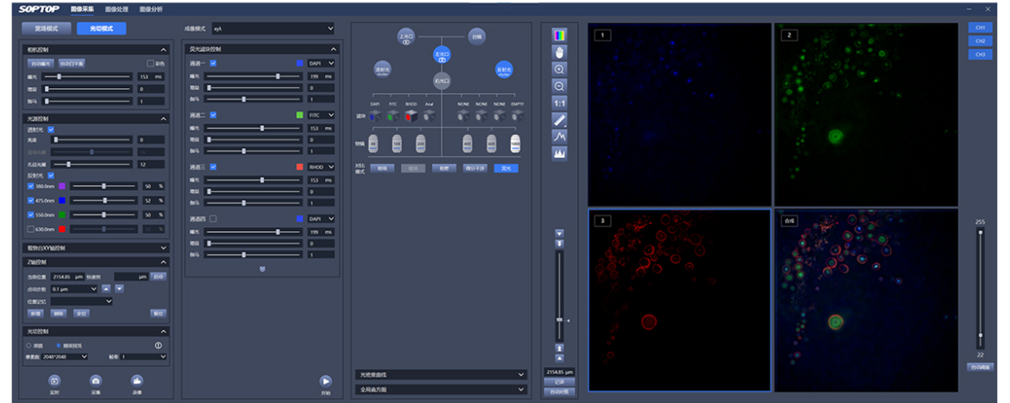The width and height of the screenshot is (1010, 403).
Task: Click the camera exposure slider at 153 ms
Action: [88, 77]
